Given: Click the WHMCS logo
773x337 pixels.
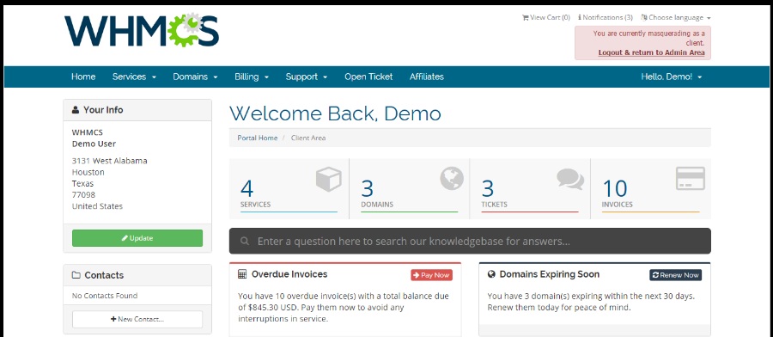Looking at the screenshot, I should point(142,29).
